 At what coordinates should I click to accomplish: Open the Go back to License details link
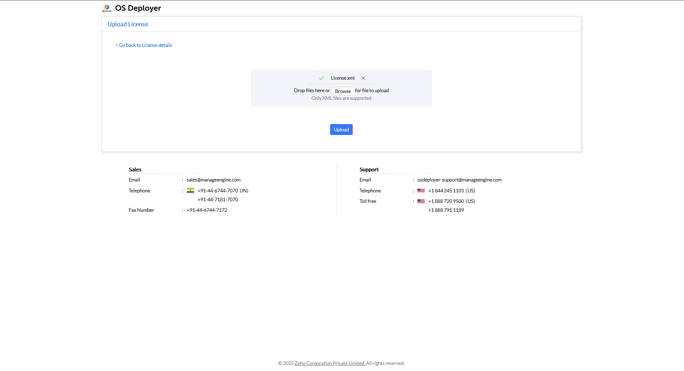145,45
